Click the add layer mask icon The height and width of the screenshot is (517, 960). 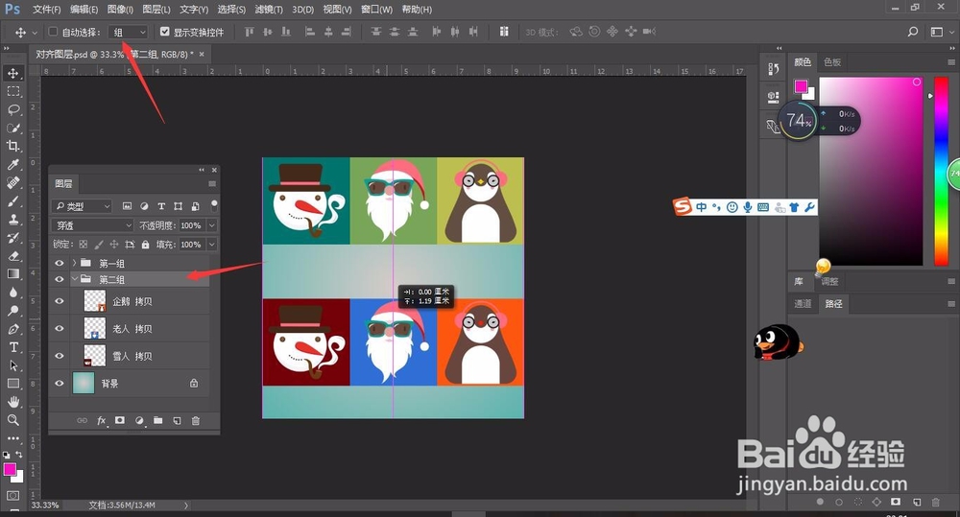point(120,421)
